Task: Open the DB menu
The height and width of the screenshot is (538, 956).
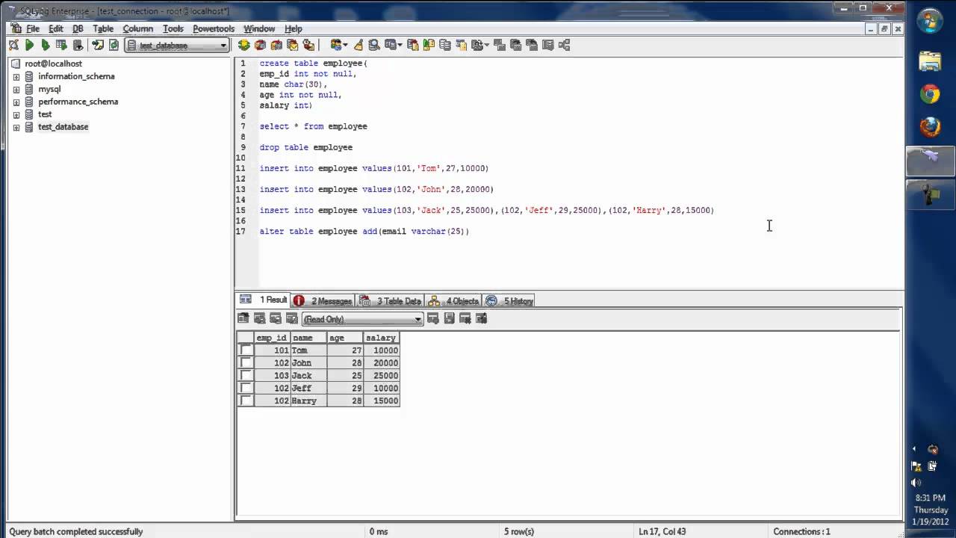Action: pos(78,28)
